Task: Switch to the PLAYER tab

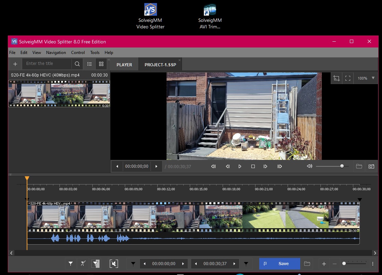Action: pyautogui.click(x=124, y=65)
